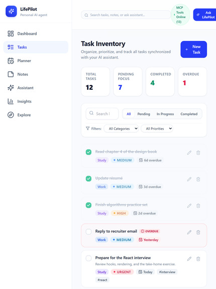This screenshot has width=216, height=289.
Task: Delete Prepare for React interview task
Action: pyautogui.click(x=198, y=259)
